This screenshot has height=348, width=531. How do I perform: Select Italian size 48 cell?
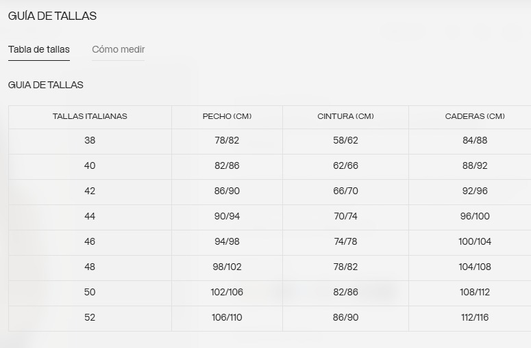[90, 267]
